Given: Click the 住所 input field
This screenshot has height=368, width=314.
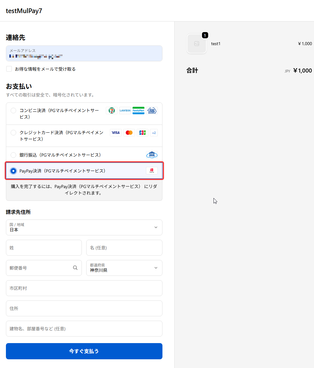Looking at the screenshot, I should [84, 309].
